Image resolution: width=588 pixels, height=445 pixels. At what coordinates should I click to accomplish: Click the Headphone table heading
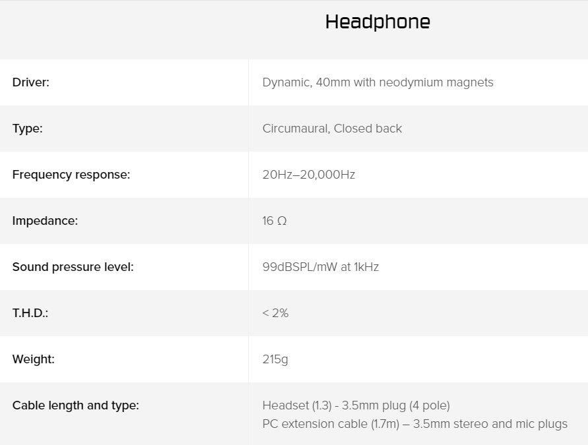coord(377,22)
